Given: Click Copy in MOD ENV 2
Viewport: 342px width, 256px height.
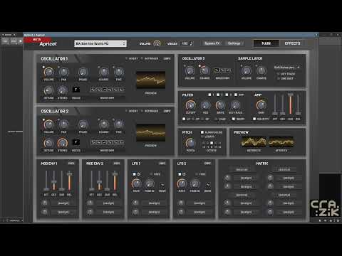Looking at the screenshot, I should (117, 164).
